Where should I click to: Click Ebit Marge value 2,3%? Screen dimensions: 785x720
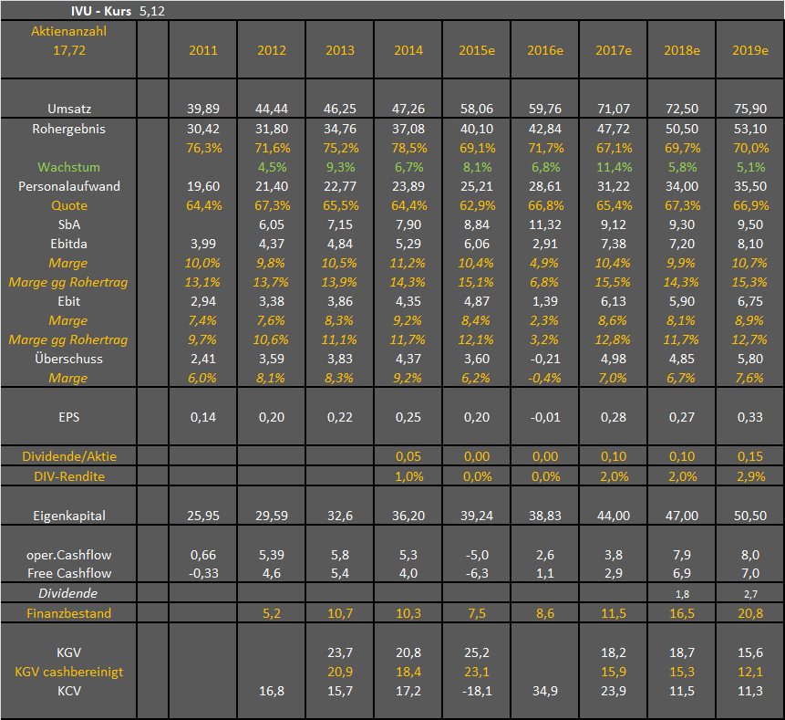click(544, 320)
